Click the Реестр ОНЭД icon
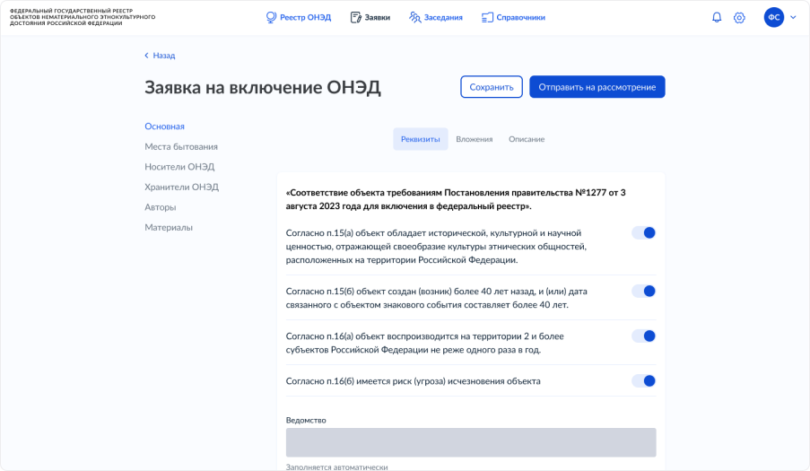This screenshot has width=810, height=471. tap(271, 18)
